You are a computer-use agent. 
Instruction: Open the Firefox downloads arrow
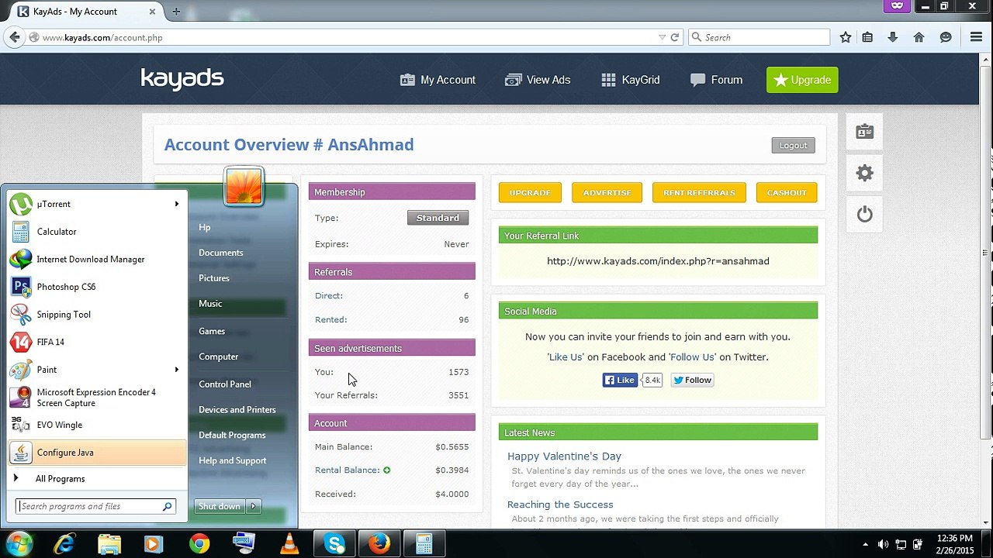893,37
